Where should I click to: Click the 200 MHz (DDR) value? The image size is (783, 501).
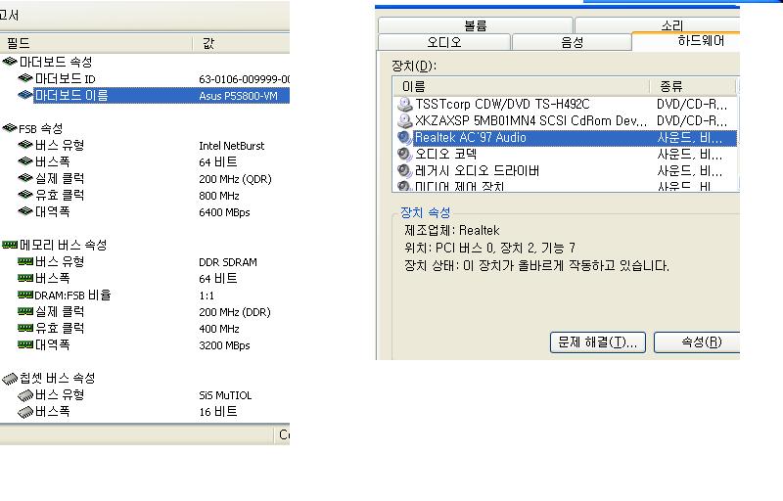(x=235, y=312)
